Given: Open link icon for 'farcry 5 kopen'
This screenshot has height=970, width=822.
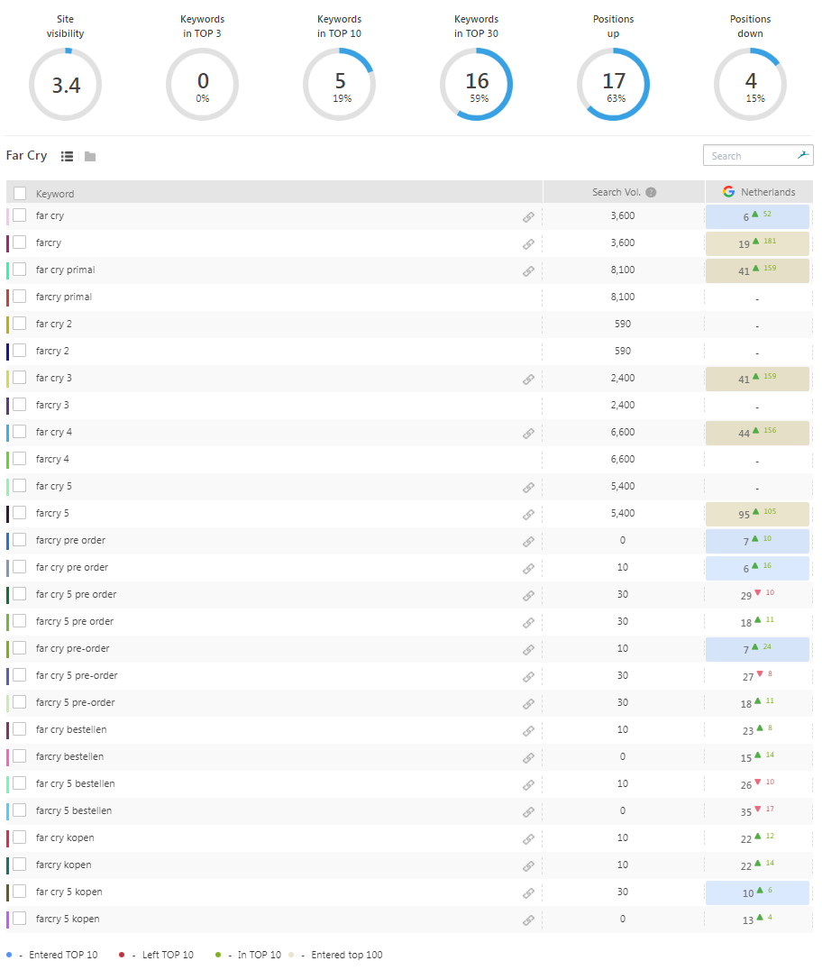Looking at the screenshot, I should point(528,920).
